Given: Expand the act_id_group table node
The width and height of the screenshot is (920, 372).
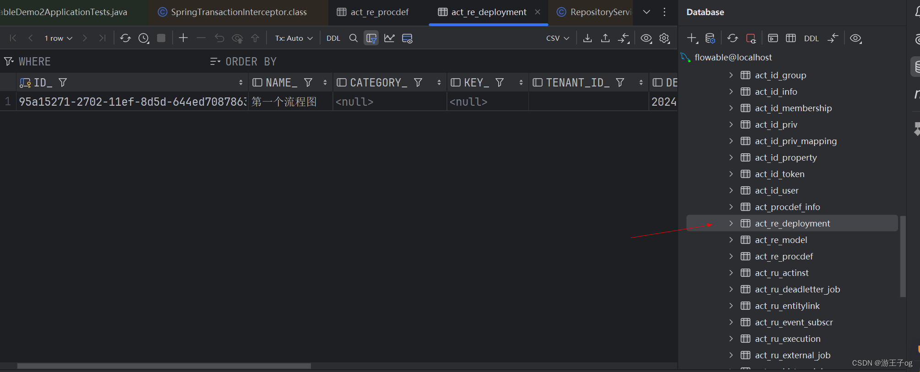Looking at the screenshot, I should coord(731,75).
